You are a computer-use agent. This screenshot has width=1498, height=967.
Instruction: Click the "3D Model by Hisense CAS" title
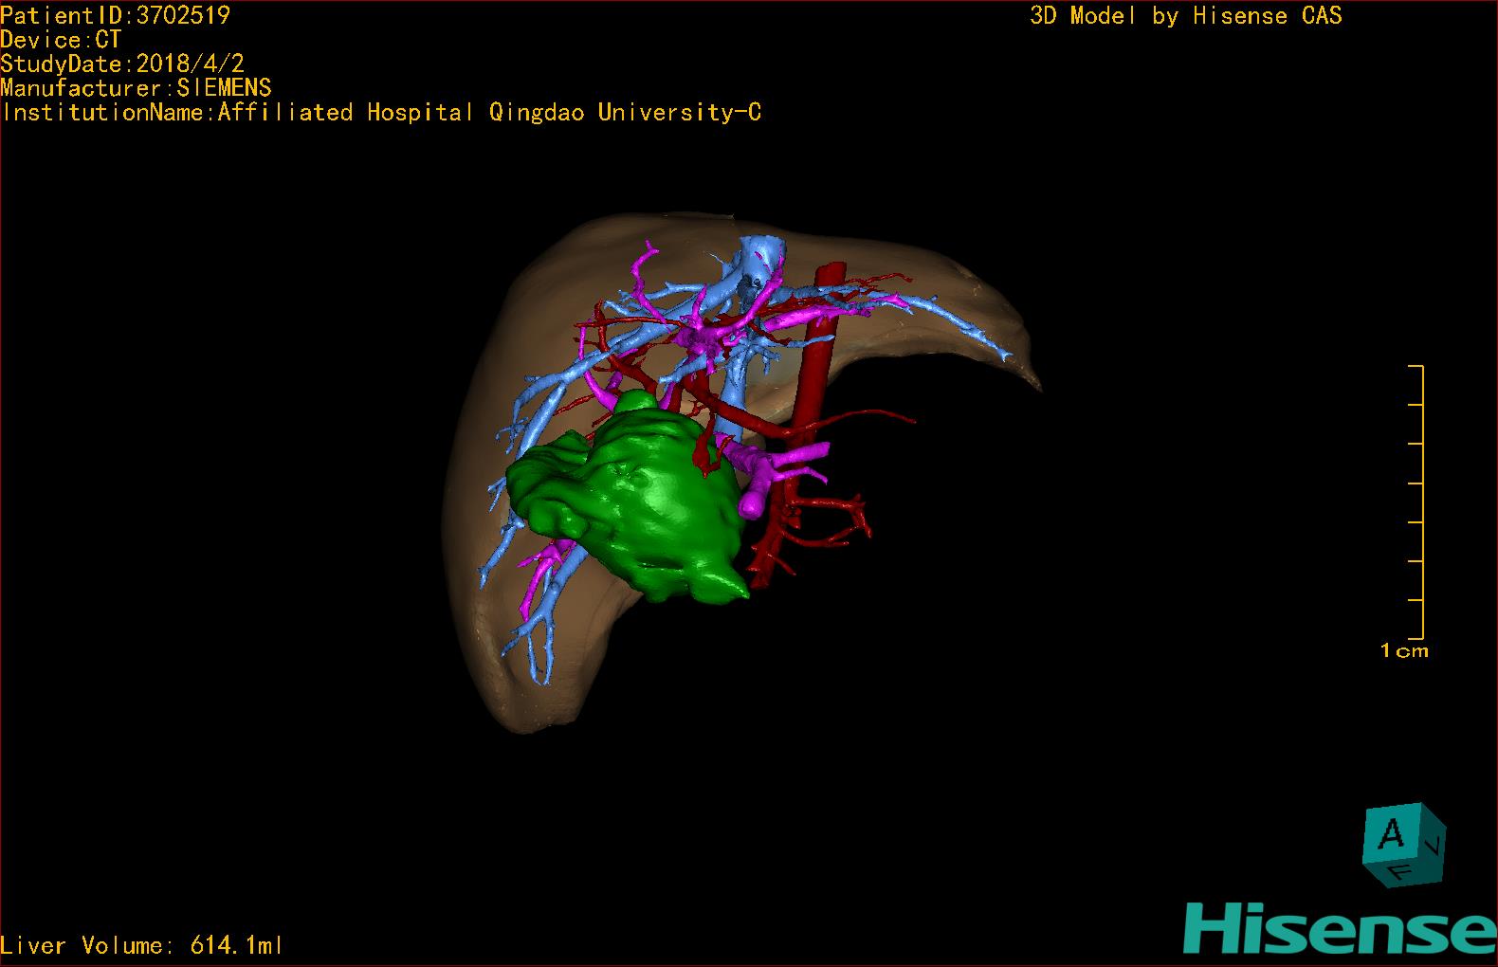point(1185,16)
